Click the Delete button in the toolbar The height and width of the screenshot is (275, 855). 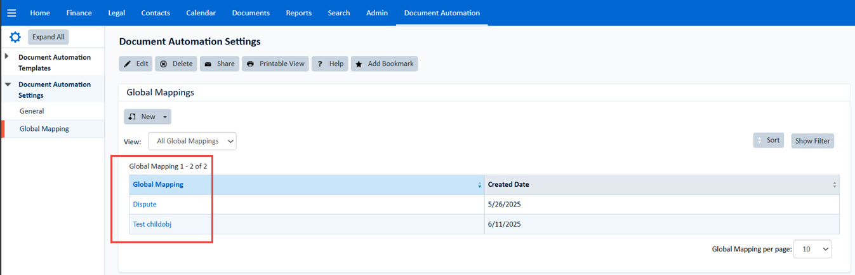176,64
